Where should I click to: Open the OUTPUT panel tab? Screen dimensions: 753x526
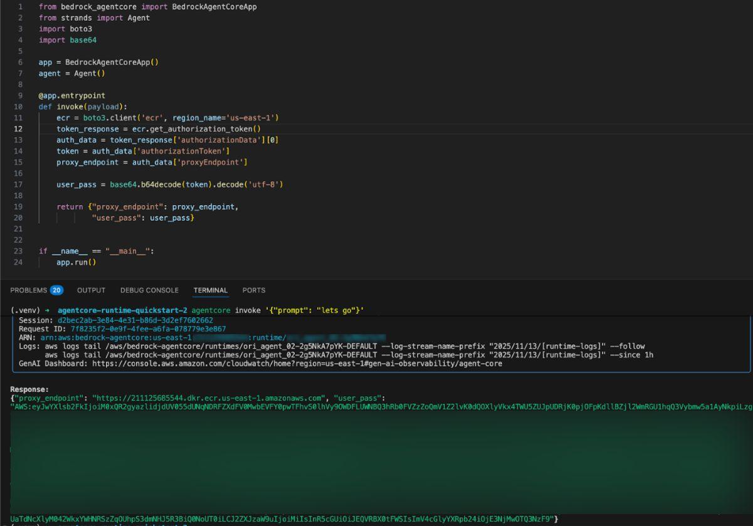pyautogui.click(x=91, y=290)
